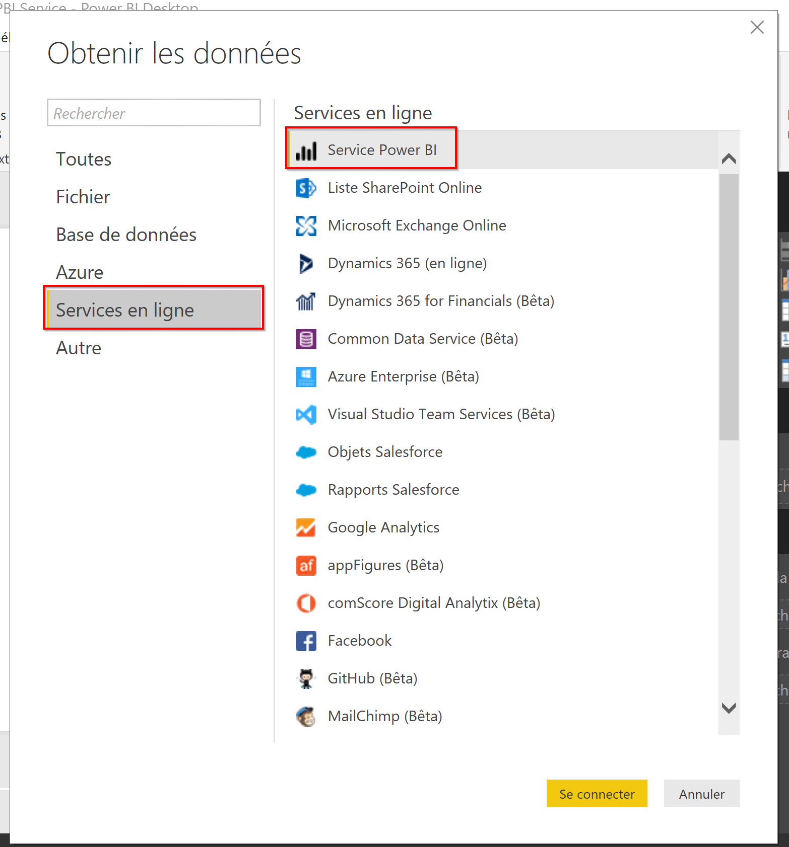Select the Dynamics 365 (en ligne) icon

point(306,264)
